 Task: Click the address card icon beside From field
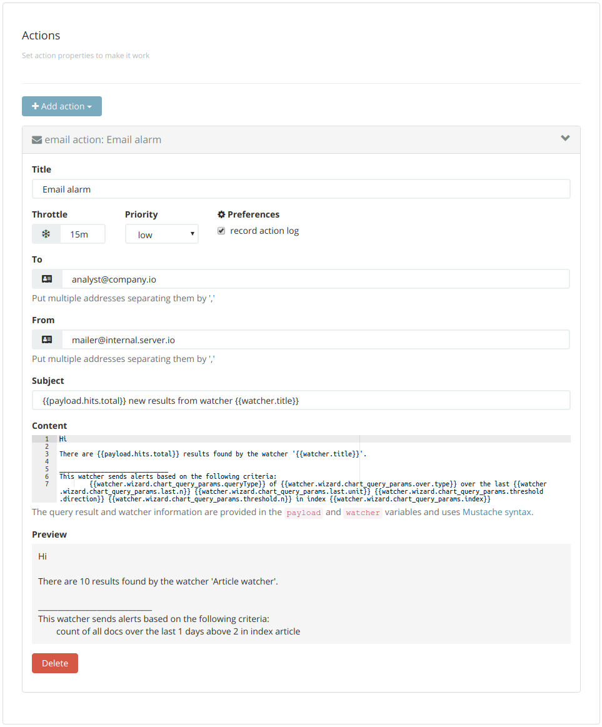click(x=47, y=340)
